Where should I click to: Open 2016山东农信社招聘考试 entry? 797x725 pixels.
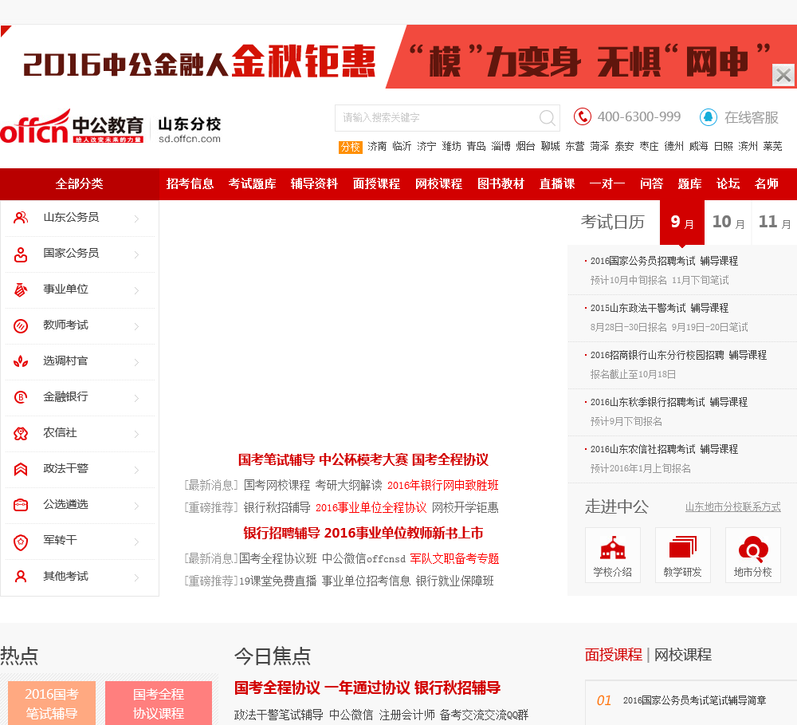[642, 449]
